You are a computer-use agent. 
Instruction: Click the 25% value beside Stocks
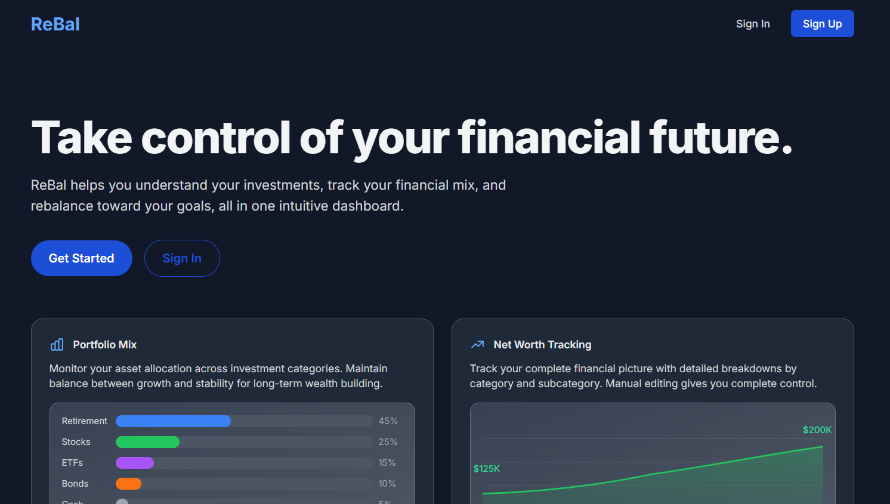point(388,442)
